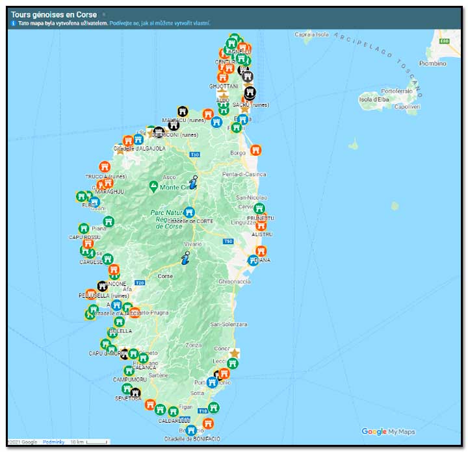This screenshot has width=468, height=452.
Task: Click the blue tower marker above Citadelle d'ALGAJOLA
Action: click(x=138, y=140)
